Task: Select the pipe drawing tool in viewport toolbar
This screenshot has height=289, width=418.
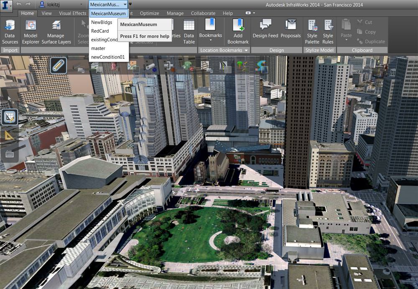Action: pos(150,67)
